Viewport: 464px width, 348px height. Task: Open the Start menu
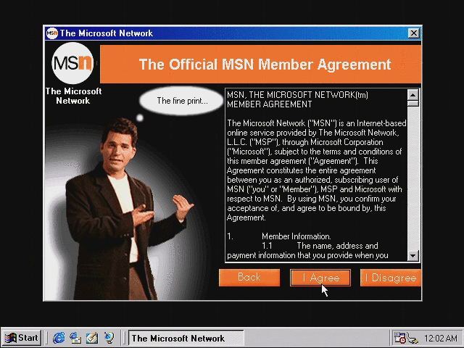[22, 338]
